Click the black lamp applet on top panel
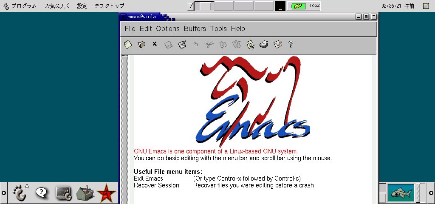This screenshot has width=435, height=204. (280, 6)
